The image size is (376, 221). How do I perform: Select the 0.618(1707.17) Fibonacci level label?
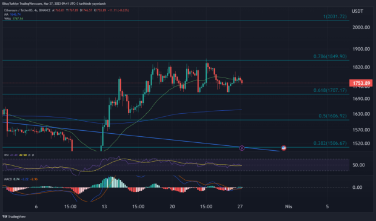click(x=330, y=90)
